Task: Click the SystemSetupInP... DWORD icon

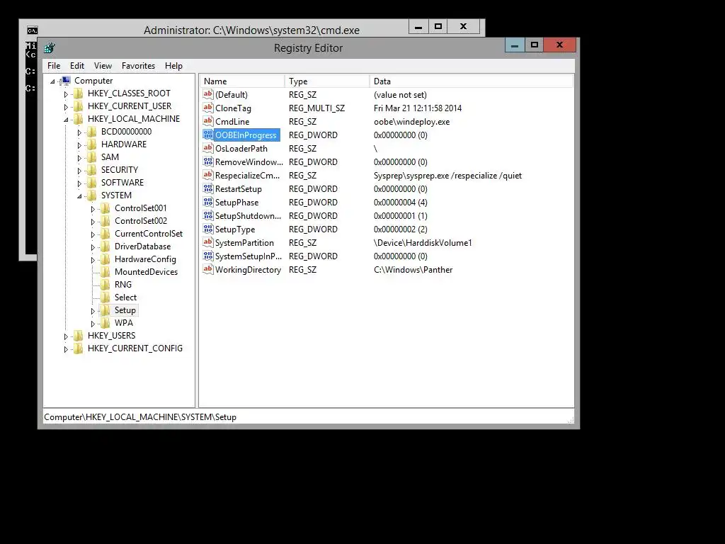Action: click(x=208, y=255)
